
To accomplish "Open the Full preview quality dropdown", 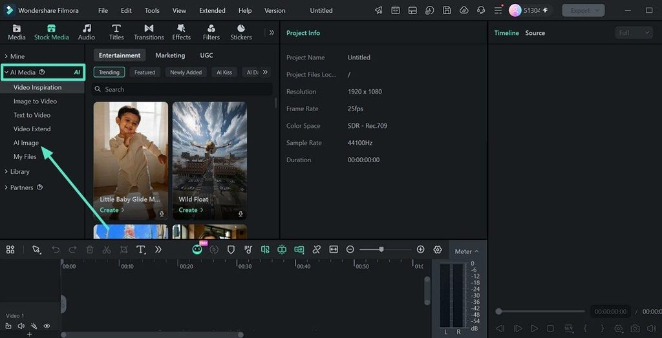I will click(x=634, y=33).
